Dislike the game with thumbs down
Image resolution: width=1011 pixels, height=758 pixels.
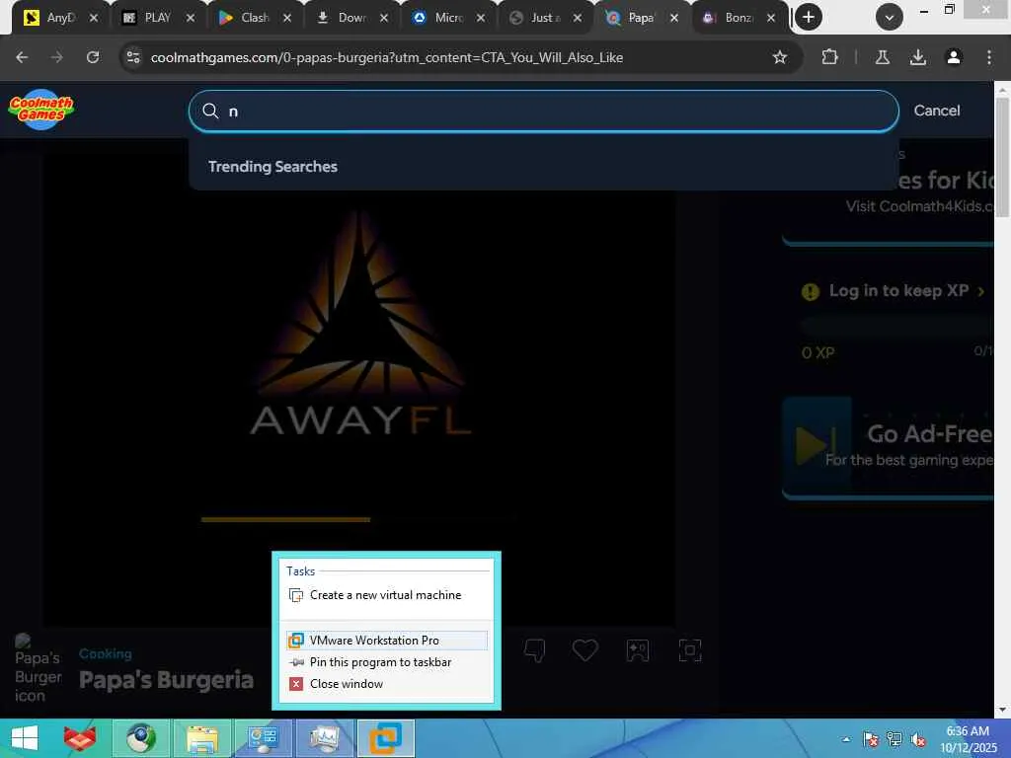(x=534, y=650)
